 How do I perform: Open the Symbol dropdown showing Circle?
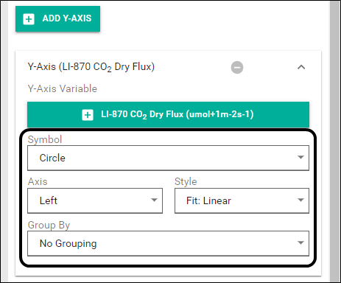[x=168, y=158]
